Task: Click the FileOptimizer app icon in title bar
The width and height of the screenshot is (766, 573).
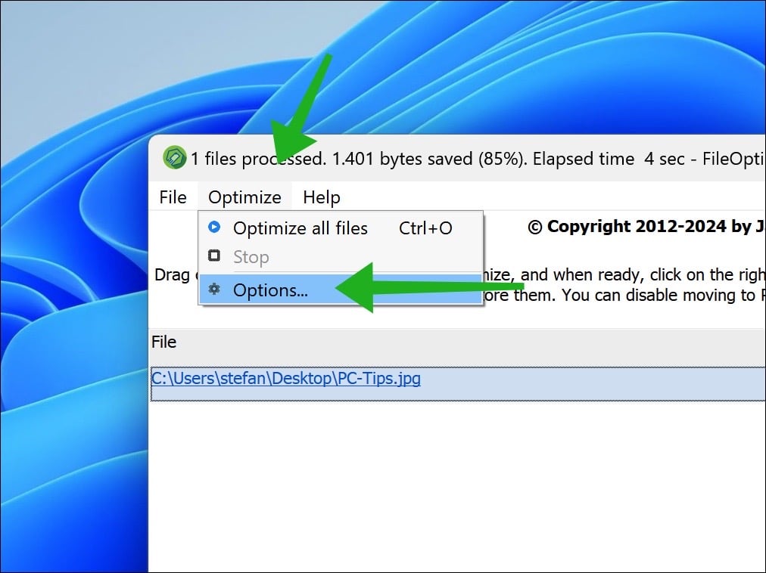Action: (x=174, y=158)
